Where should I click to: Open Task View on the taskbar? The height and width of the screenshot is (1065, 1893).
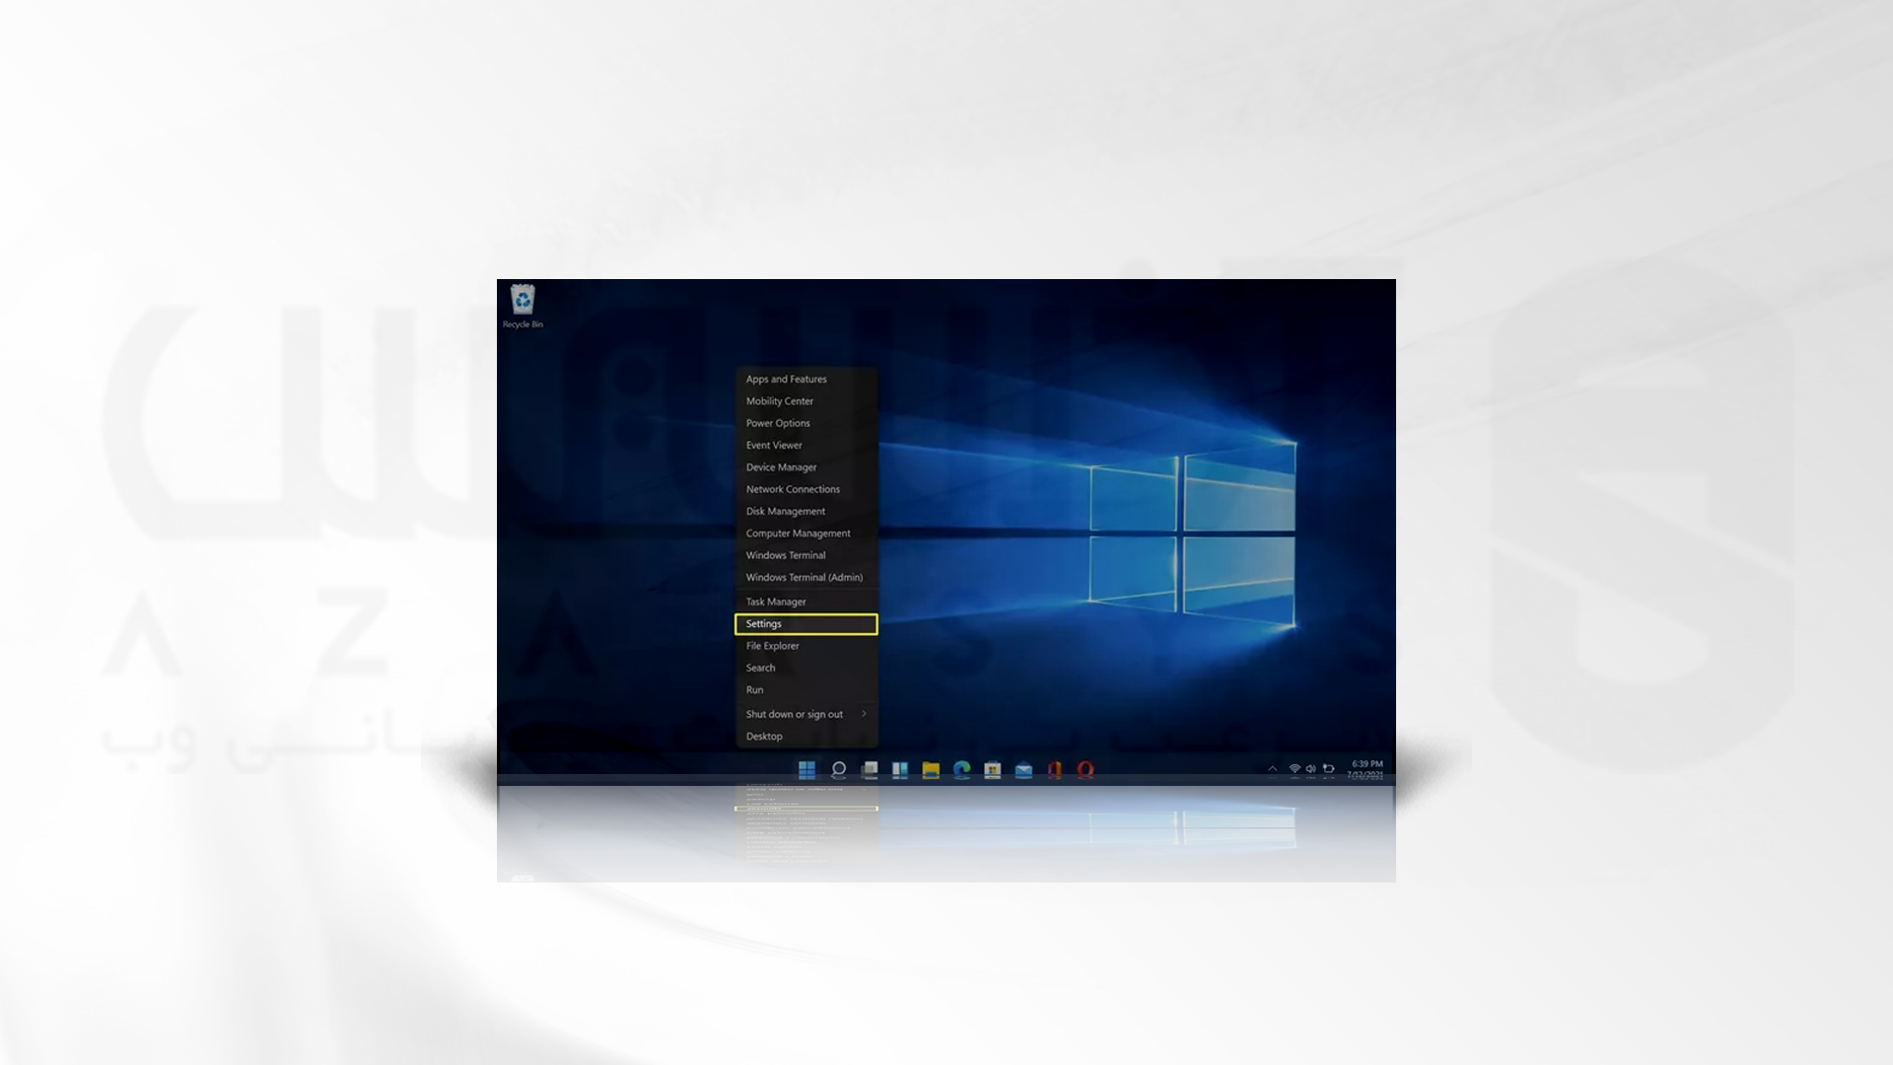pos(869,769)
